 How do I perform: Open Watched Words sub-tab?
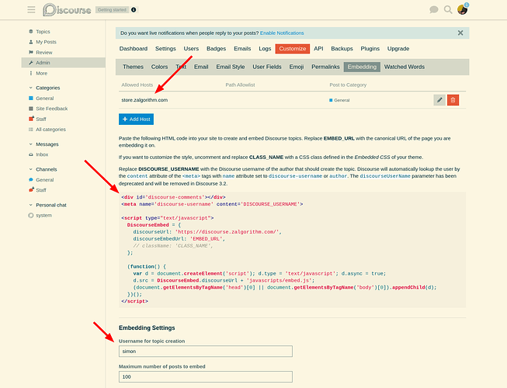405,67
